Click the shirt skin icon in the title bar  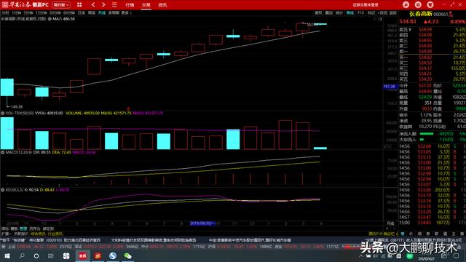[x=430, y=5]
